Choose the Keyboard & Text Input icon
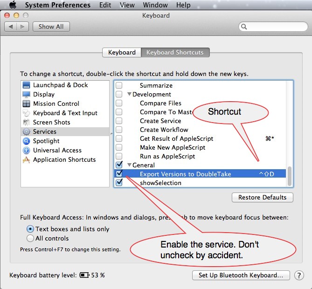The width and height of the screenshot is (312, 289). [x=26, y=113]
